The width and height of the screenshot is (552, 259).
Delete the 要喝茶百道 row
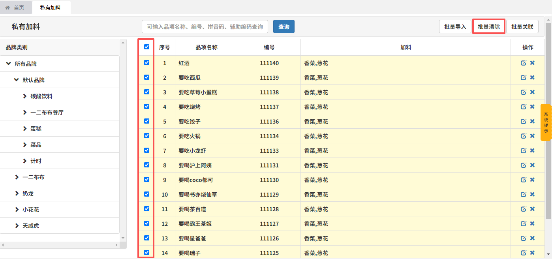point(532,209)
